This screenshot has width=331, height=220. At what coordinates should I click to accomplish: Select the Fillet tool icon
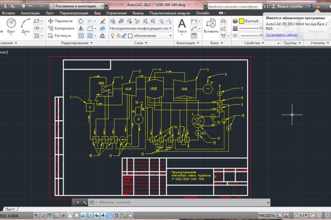tap(90, 28)
